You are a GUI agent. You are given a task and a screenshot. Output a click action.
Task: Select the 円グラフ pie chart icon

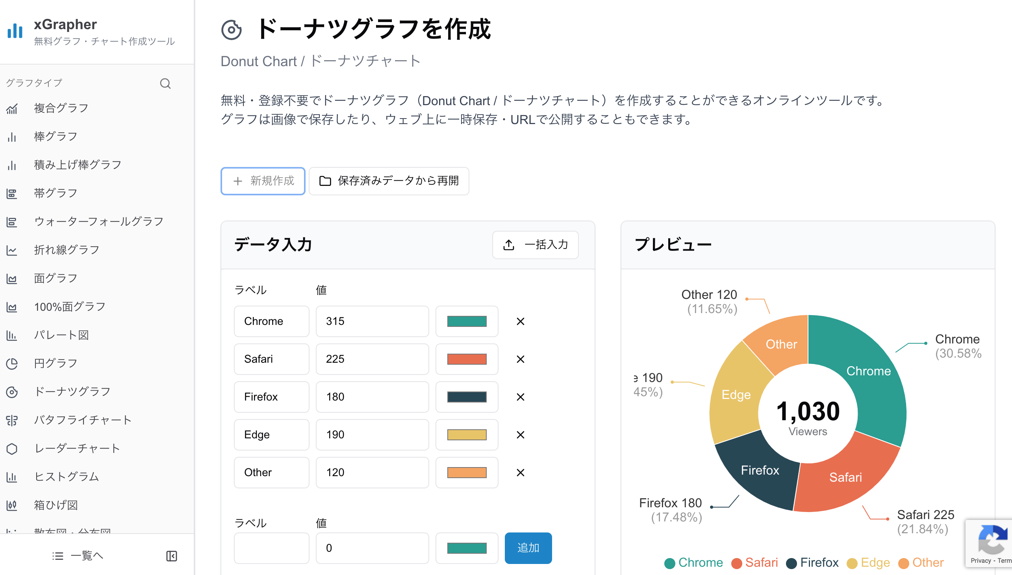(12, 363)
